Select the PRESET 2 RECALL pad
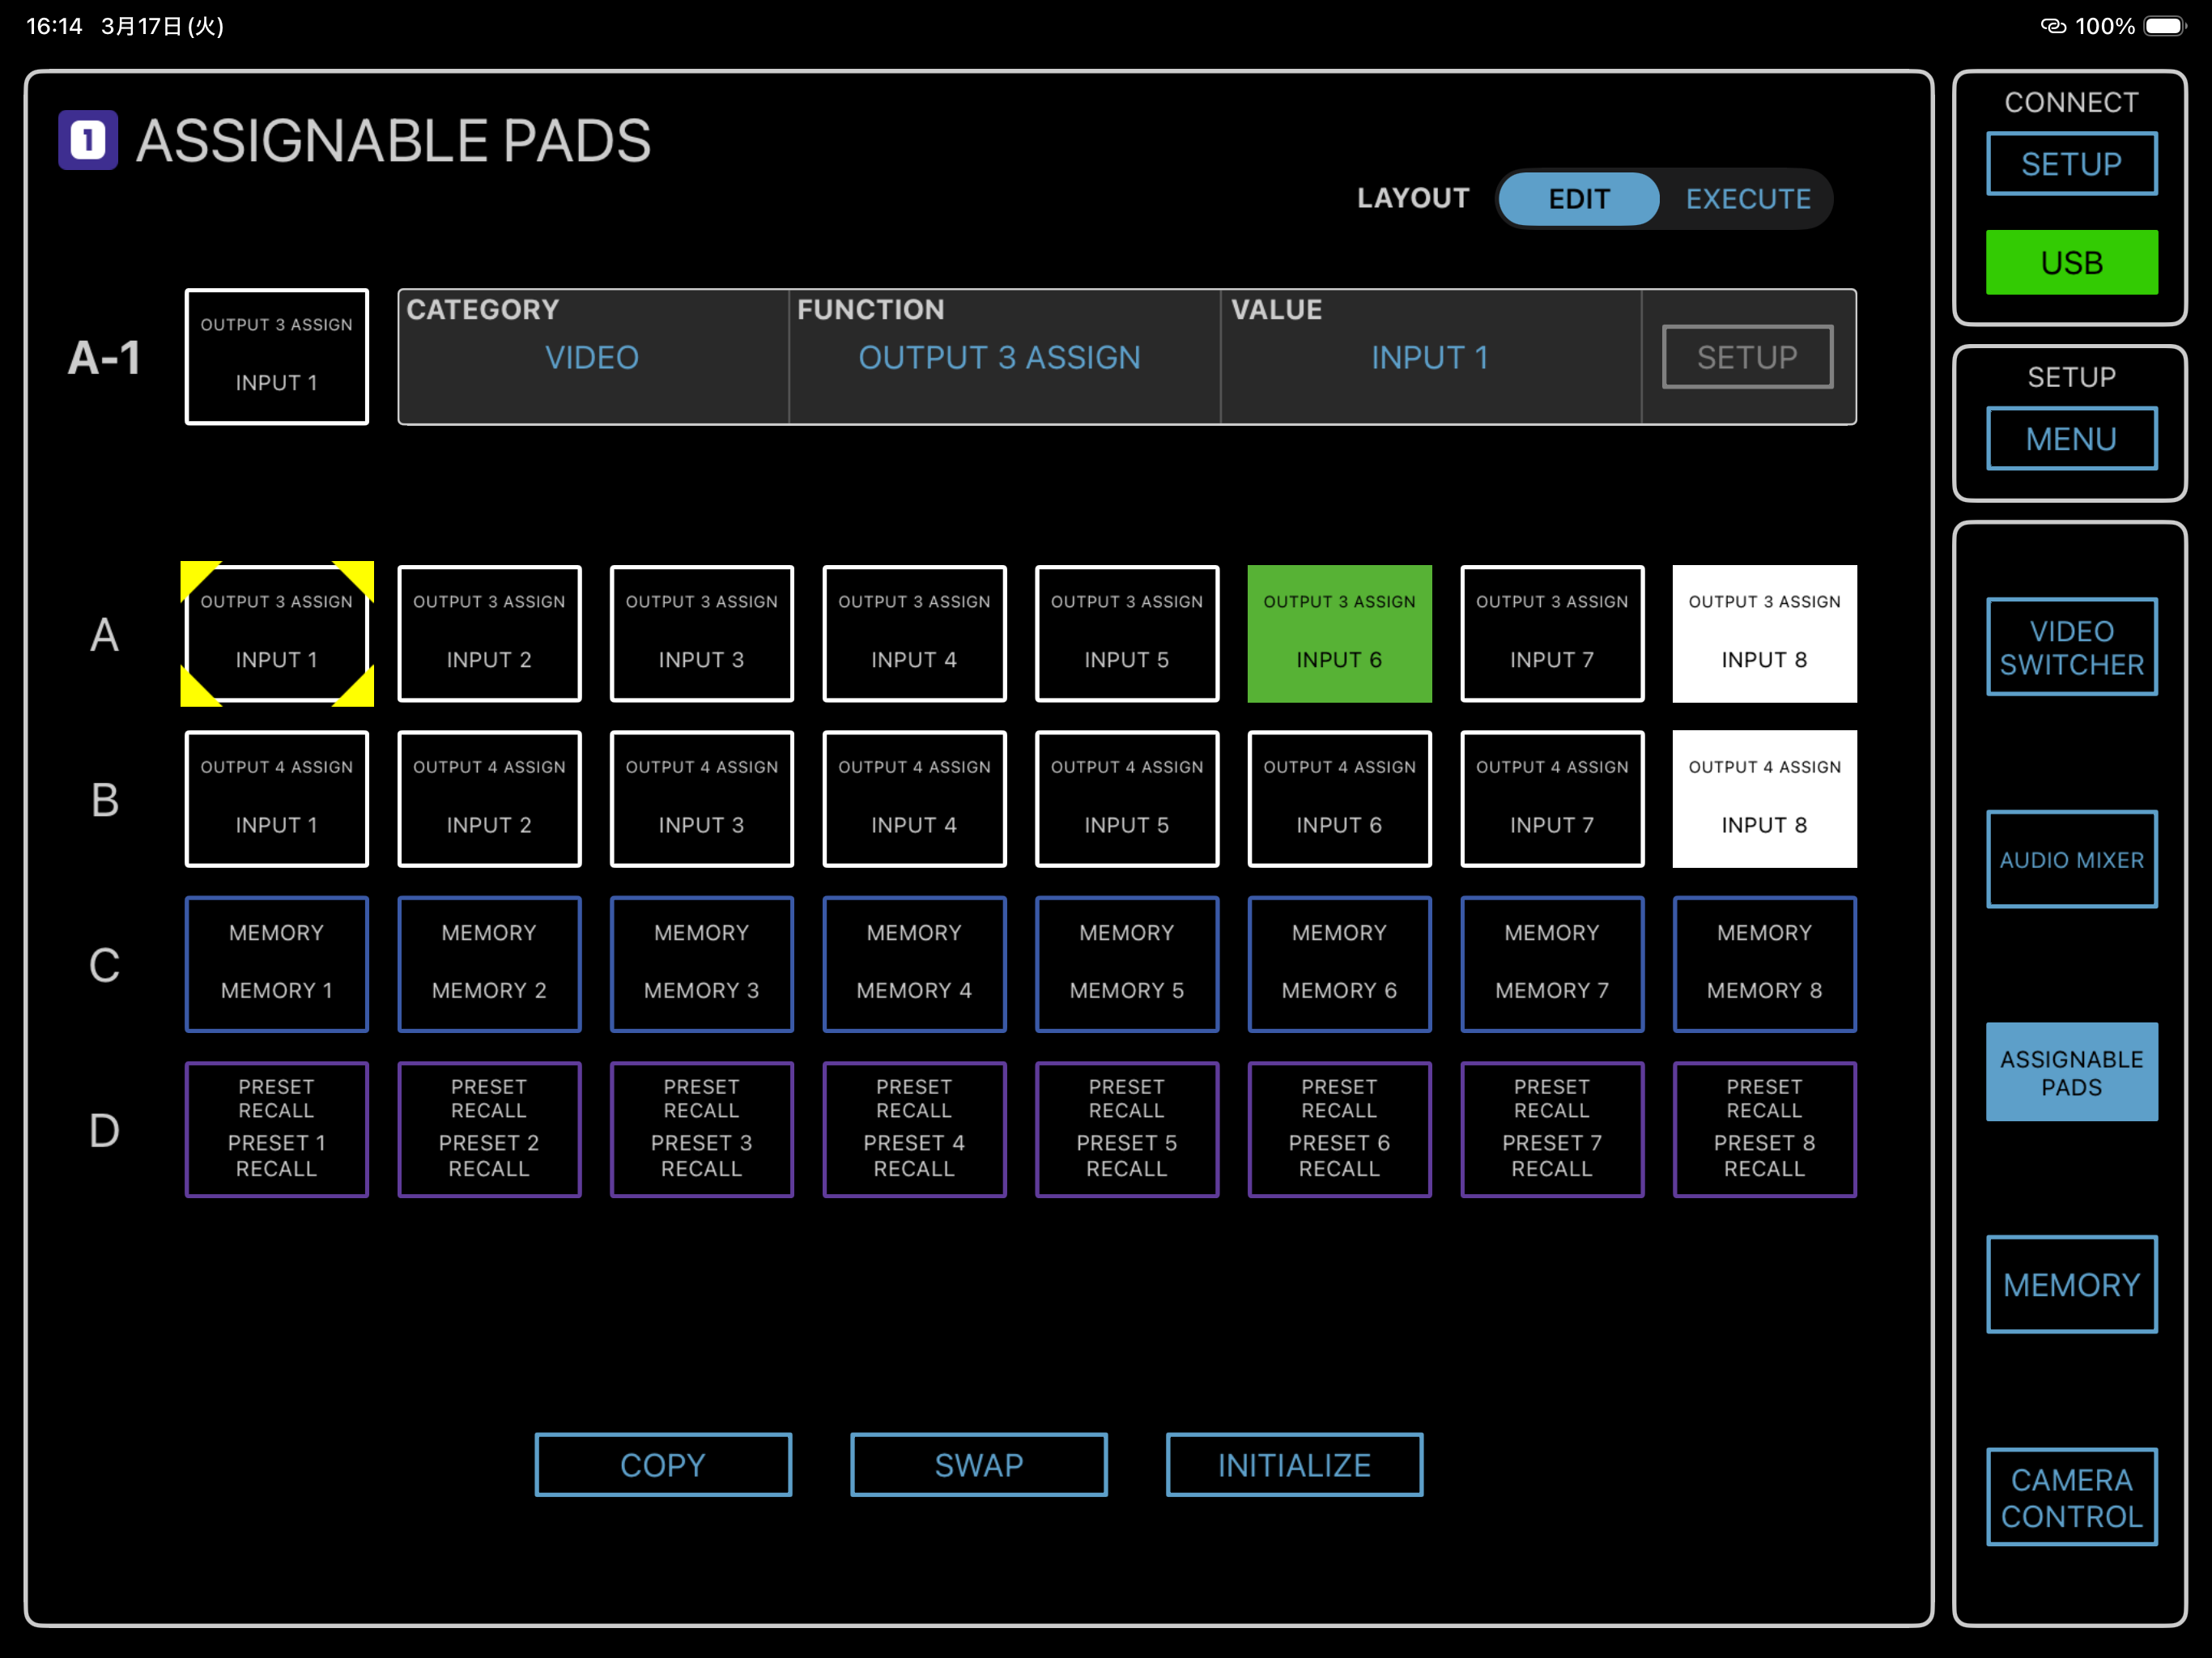Screen dimensions: 2212x1658 [489, 1130]
